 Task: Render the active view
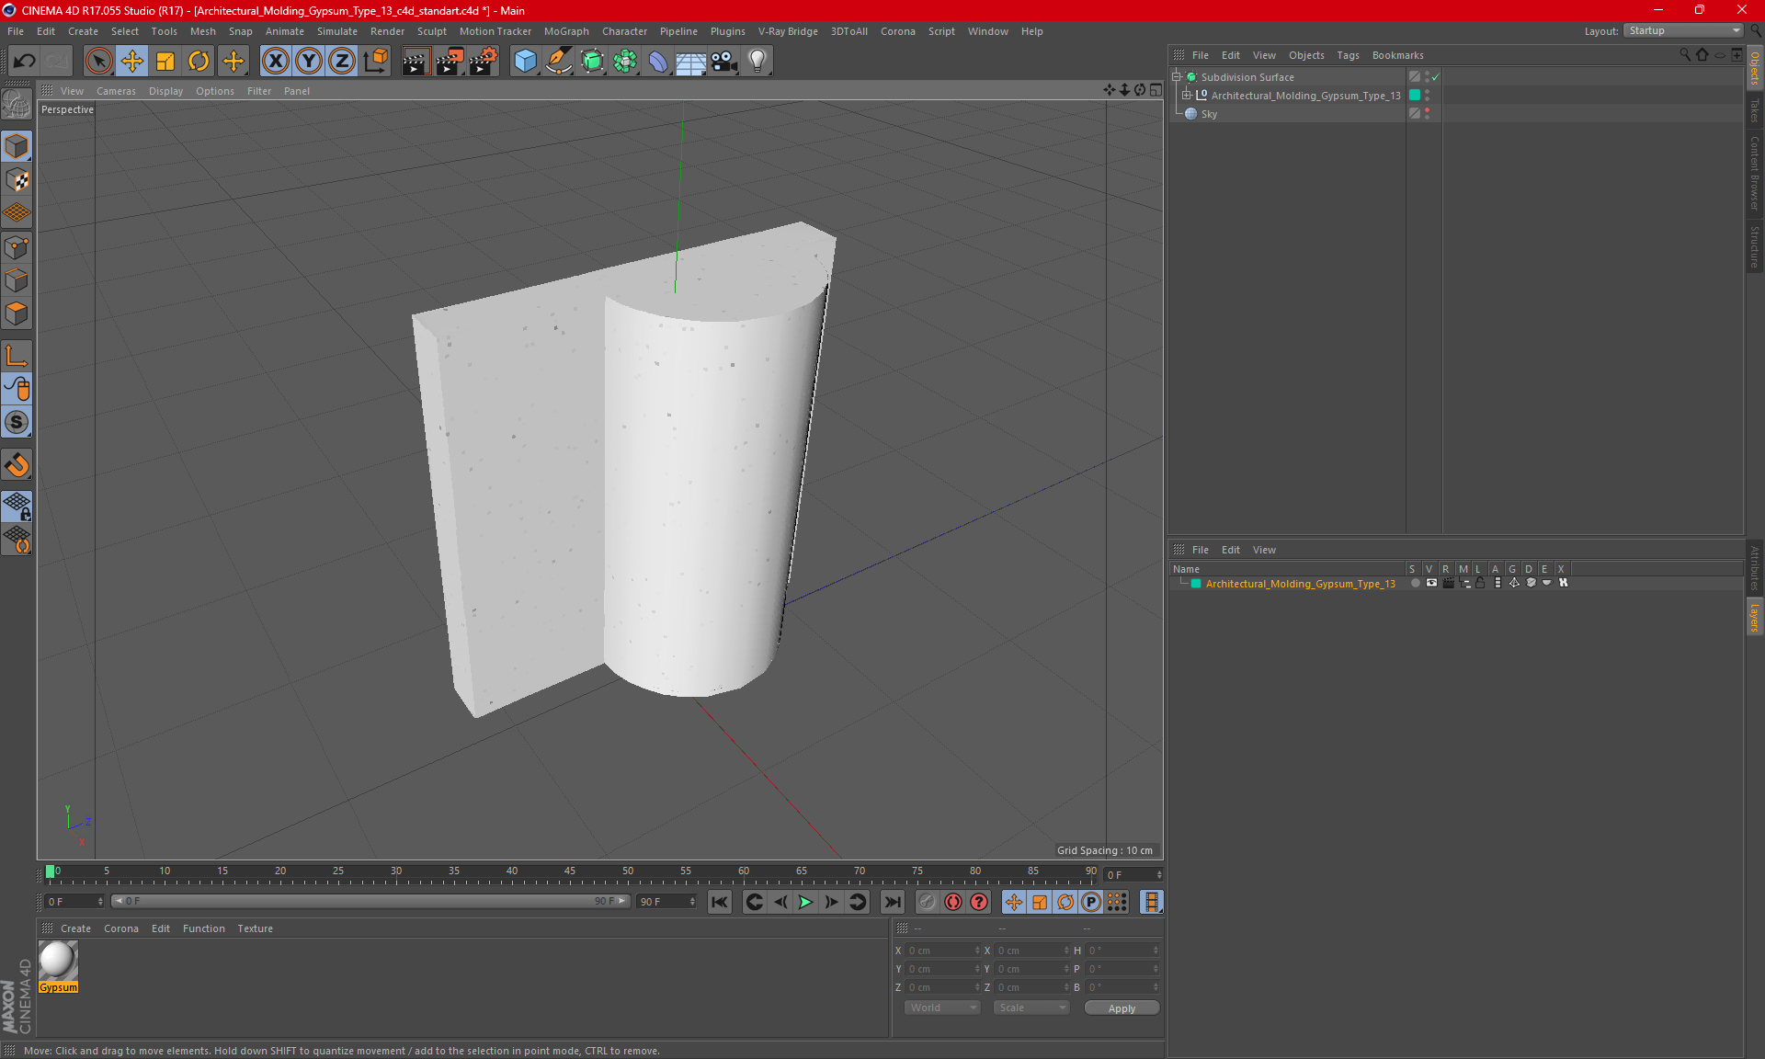coord(416,62)
